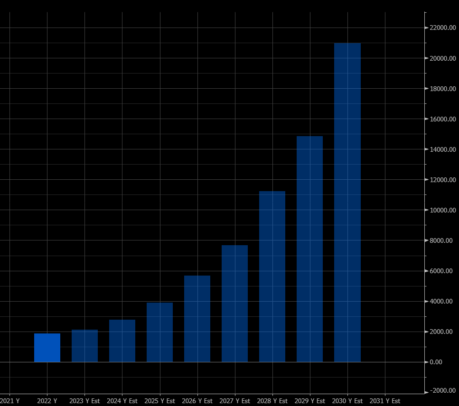Click the 2000.00 y-axis value
The width and height of the screenshot is (459, 406).
[x=441, y=332]
